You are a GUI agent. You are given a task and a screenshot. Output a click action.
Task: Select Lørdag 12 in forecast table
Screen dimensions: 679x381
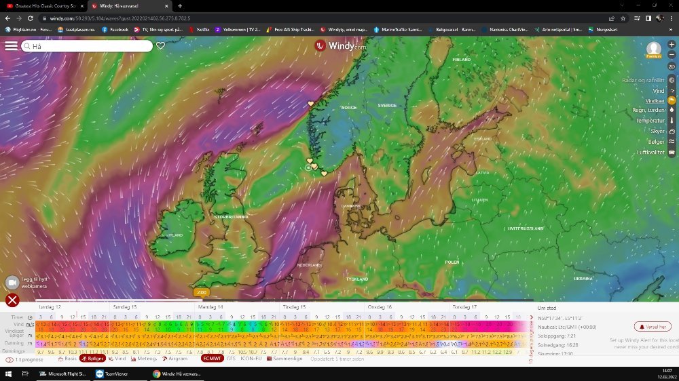coord(50,307)
